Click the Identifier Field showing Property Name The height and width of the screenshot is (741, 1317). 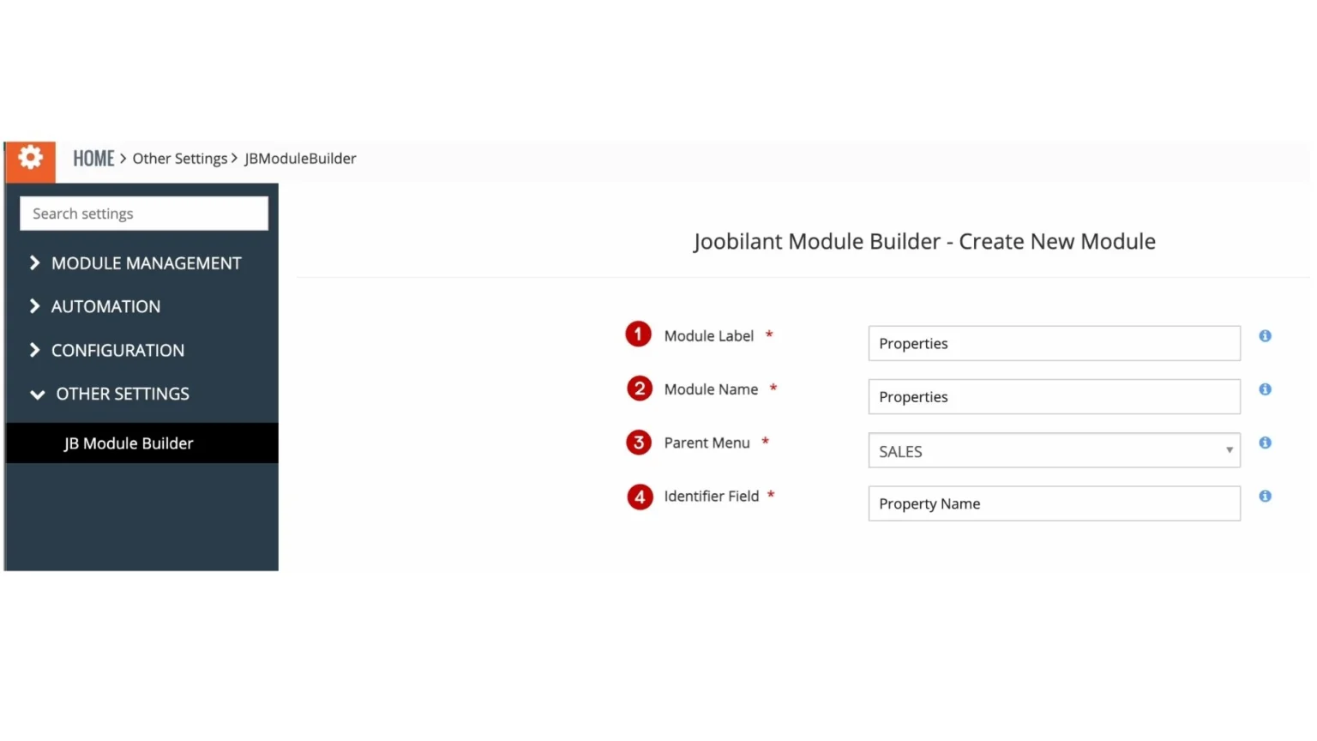(x=1054, y=503)
